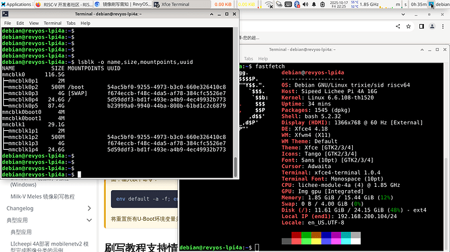Open the View menu in front terminal
Screen dimensions: 450x252
coord(33,23)
